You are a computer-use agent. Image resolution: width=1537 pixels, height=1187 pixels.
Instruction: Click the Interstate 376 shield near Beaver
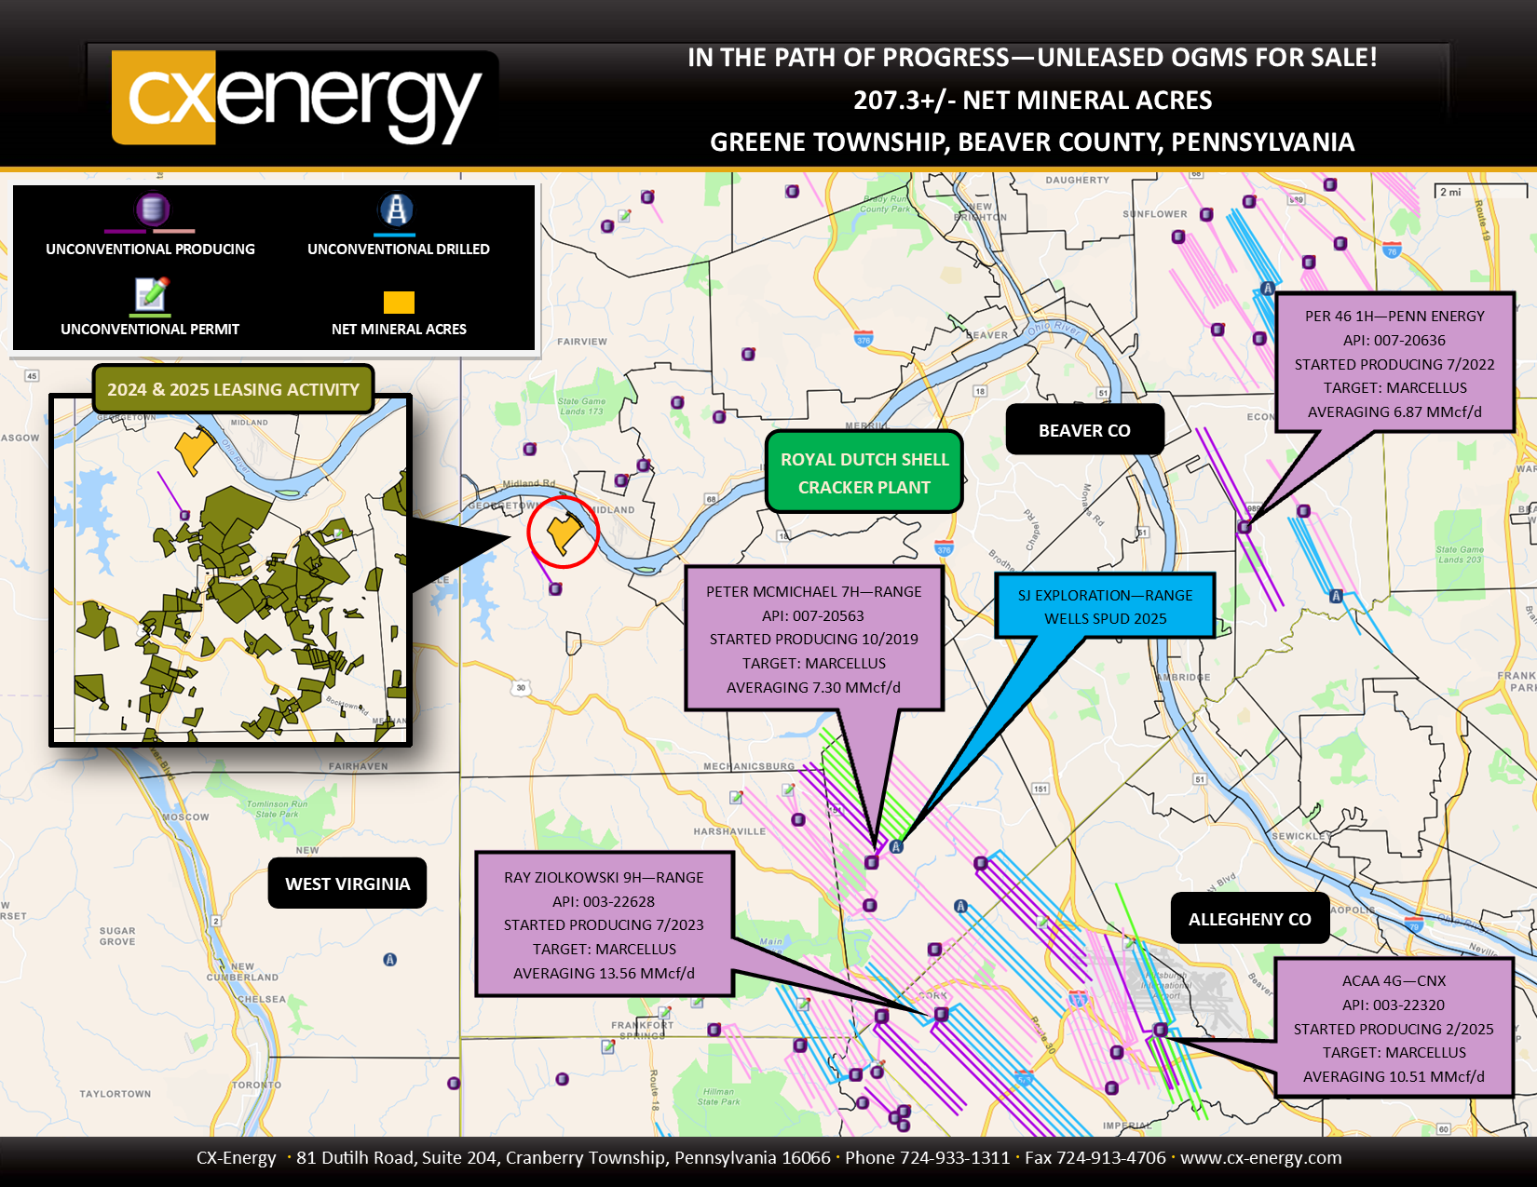(864, 338)
